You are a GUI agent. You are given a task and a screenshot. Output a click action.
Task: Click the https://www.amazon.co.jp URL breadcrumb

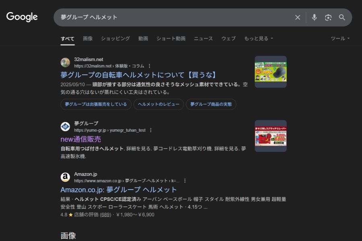[x=127, y=181]
